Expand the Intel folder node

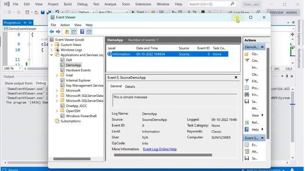coord(57,75)
